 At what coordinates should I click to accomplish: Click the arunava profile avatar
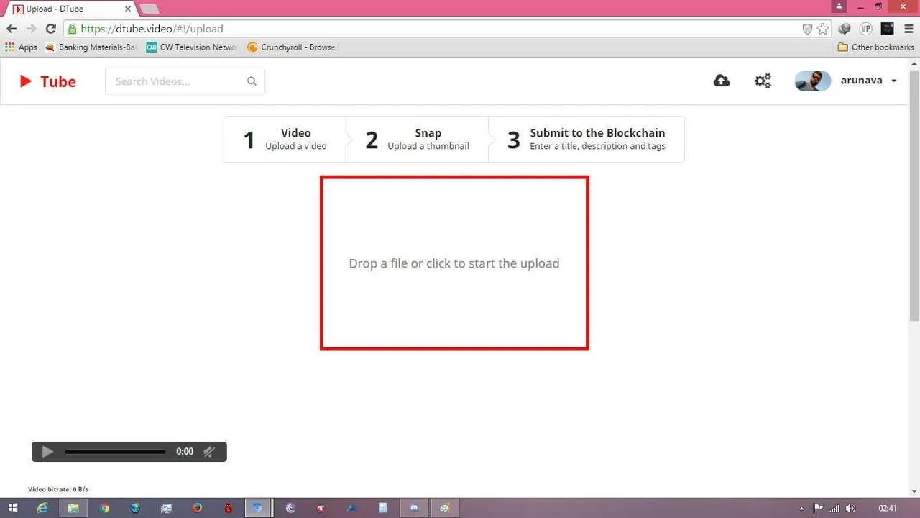click(x=813, y=81)
